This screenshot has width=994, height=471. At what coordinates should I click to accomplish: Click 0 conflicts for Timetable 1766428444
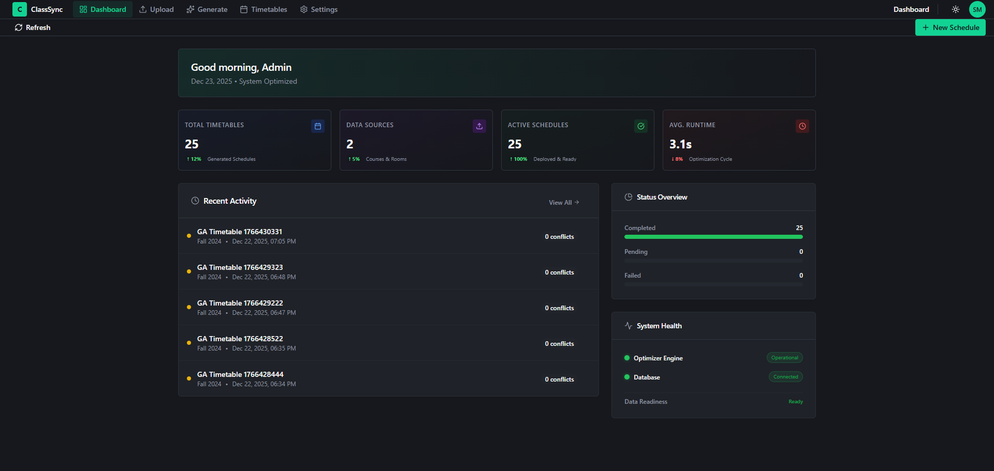click(x=559, y=379)
